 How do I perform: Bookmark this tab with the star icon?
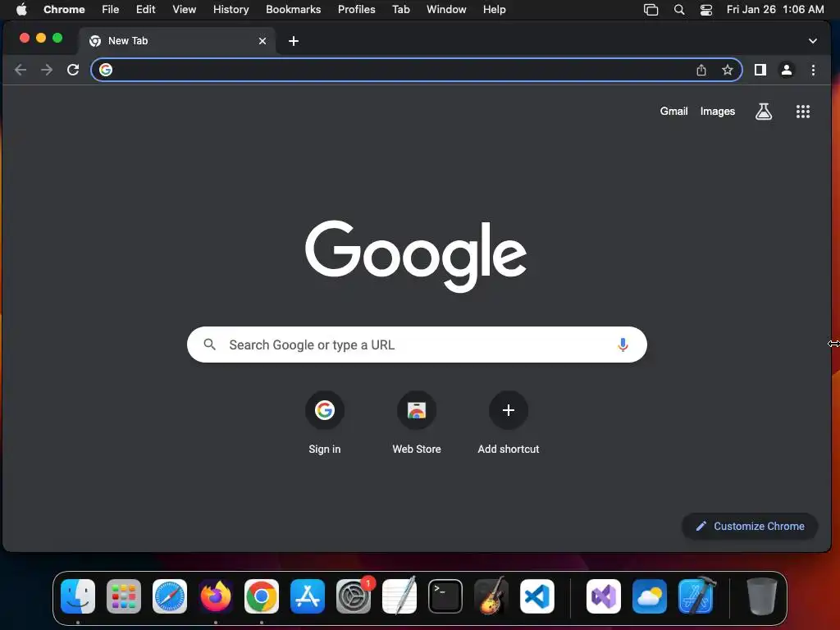click(727, 70)
